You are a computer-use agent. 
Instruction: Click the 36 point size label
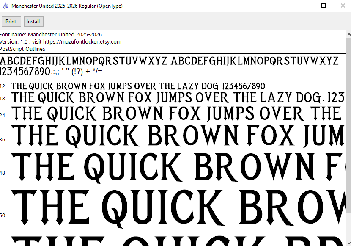click(3, 139)
